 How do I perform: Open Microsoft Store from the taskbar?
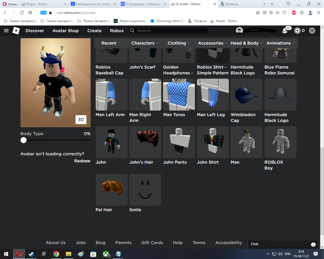click(x=93, y=254)
